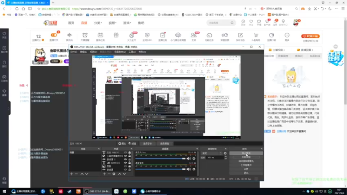Toggle lock on 小葫芦弹幕显示 source

point(130,156)
